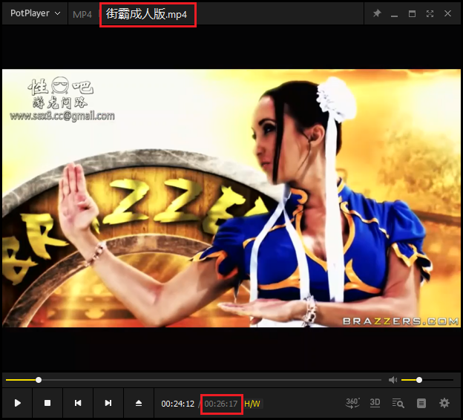Jump to the previous file
This screenshot has height=420, width=463.
78,403
